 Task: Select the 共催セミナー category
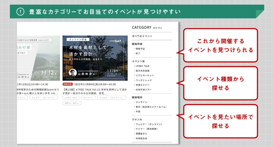point(143,85)
